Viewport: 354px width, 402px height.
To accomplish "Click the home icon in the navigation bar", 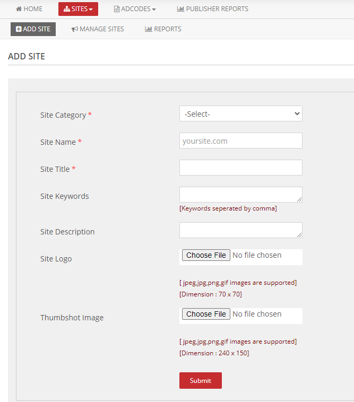I will tap(19, 9).
